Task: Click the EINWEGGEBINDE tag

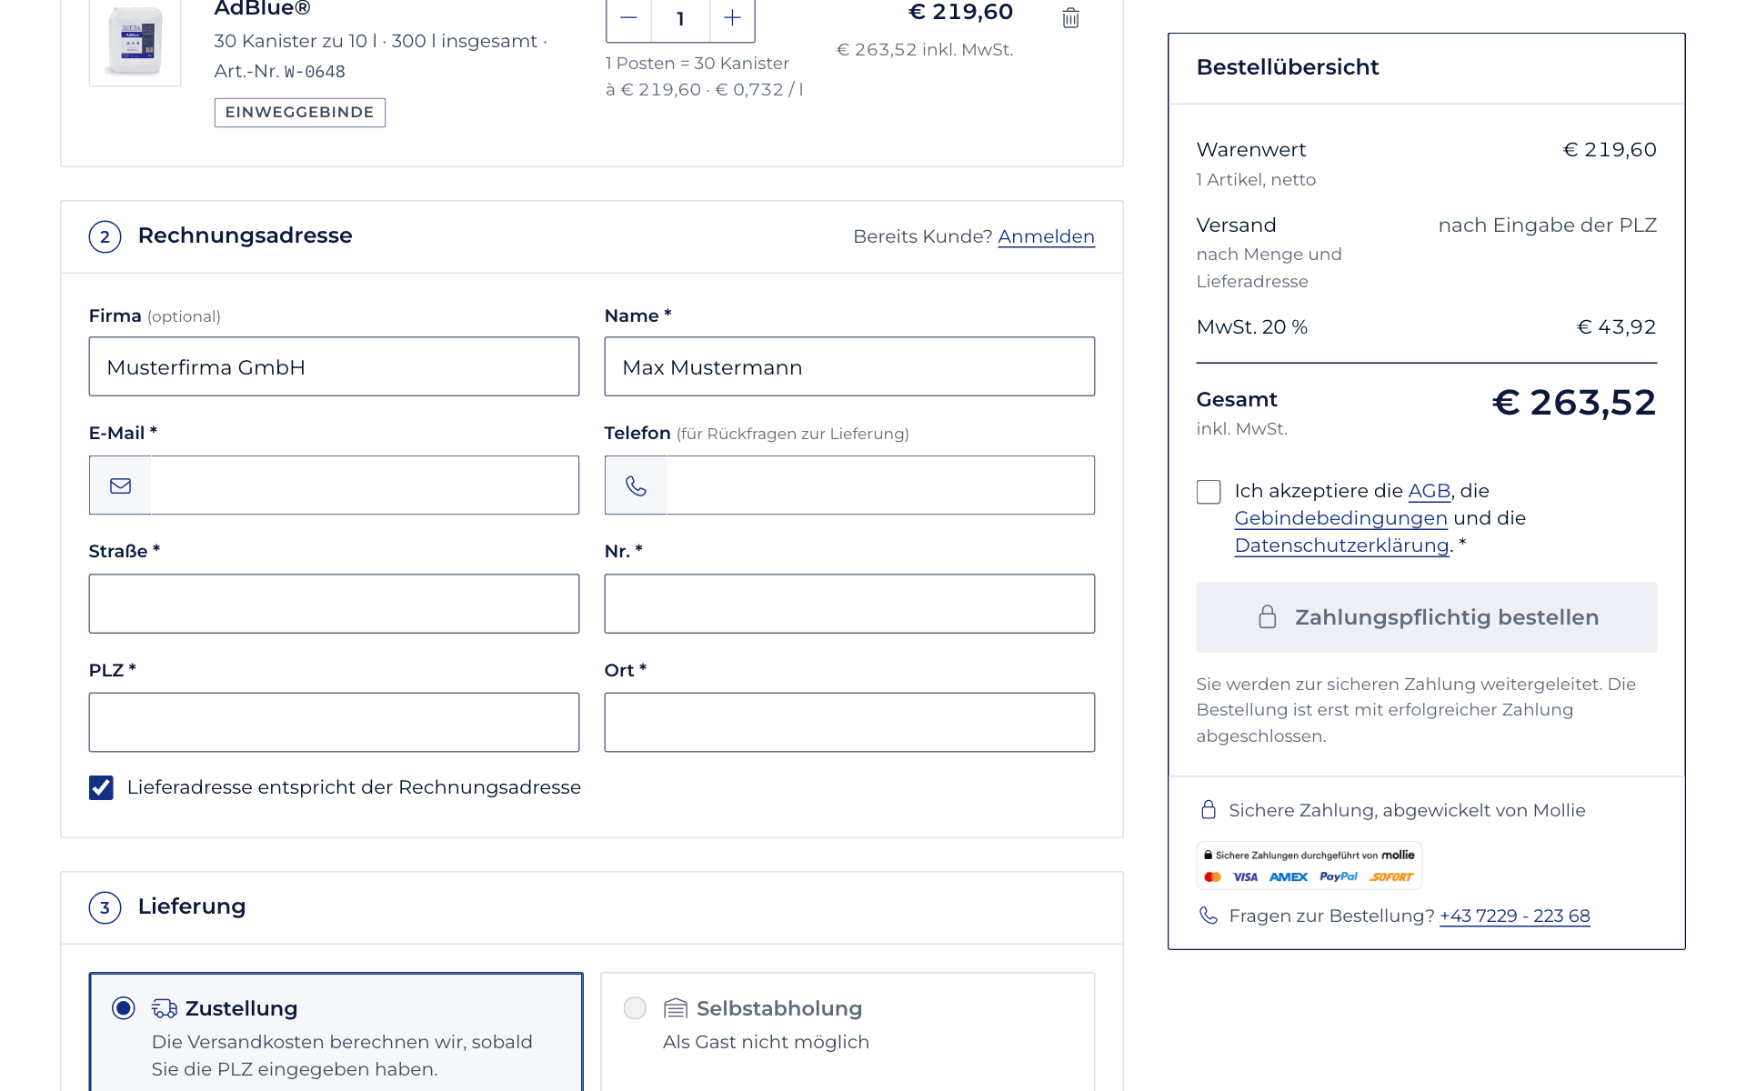Action: 300,113
